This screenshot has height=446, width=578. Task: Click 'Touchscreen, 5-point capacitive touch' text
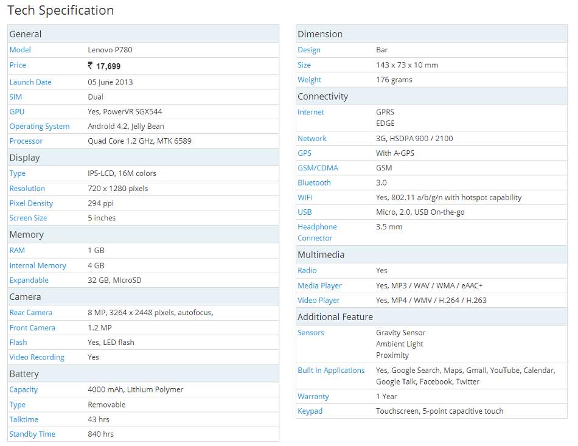coord(439,411)
